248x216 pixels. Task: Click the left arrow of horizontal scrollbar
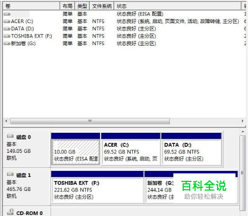point(7,121)
